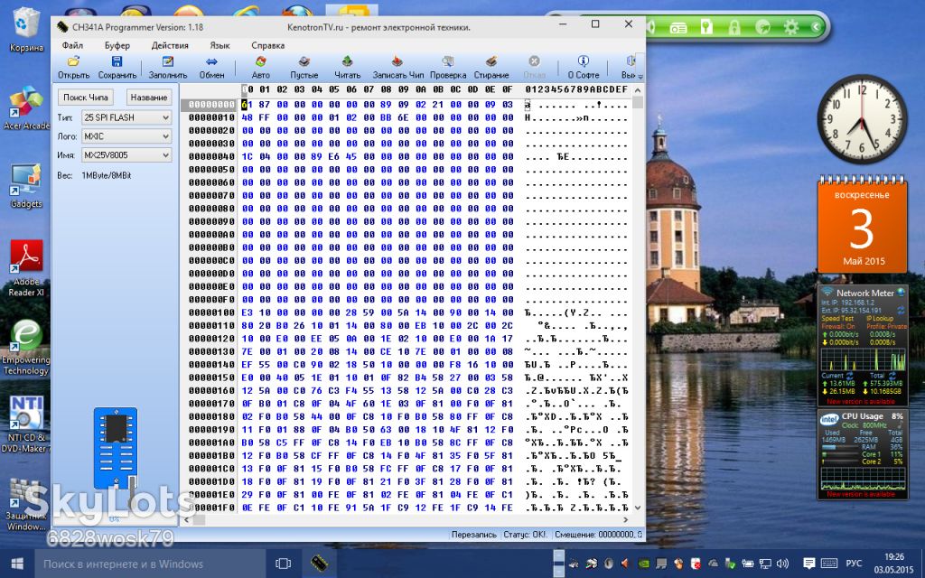Click the hex view vertical scrollbar thumb
The image size is (925, 578).
click(x=638, y=103)
